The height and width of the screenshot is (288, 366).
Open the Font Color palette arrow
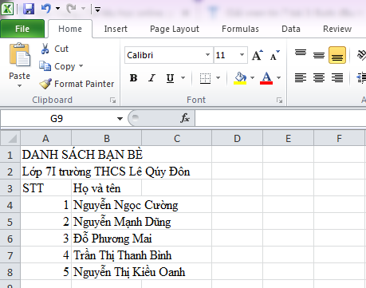coord(278,78)
